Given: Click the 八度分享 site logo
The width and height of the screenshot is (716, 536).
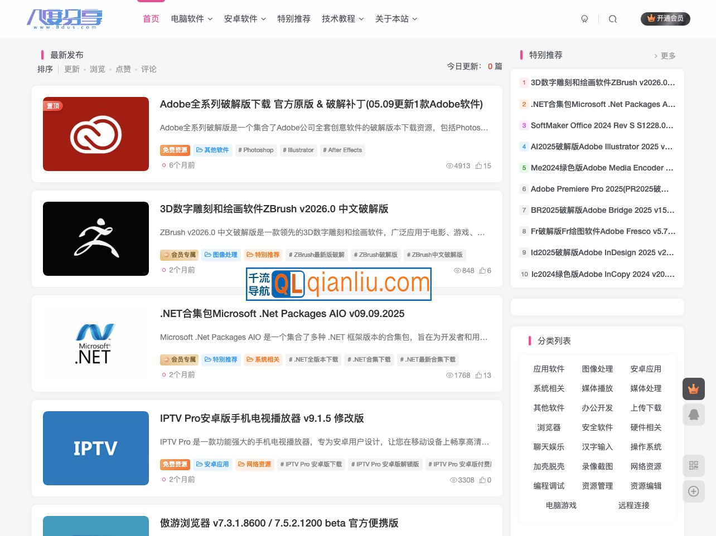Looking at the screenshot, I should tap(65, 19).
